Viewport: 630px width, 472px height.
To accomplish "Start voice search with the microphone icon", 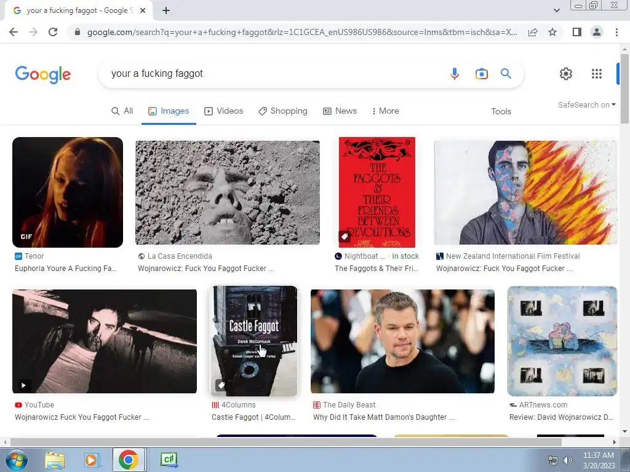I will coord(455,74).
